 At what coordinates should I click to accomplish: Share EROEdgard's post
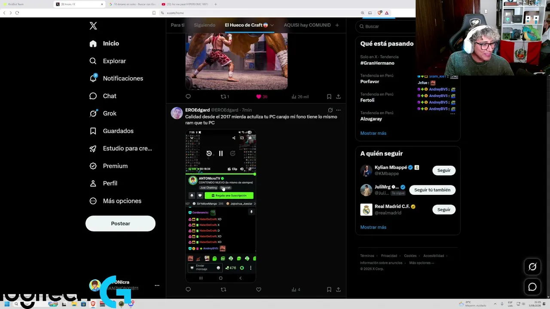(339, 290)
